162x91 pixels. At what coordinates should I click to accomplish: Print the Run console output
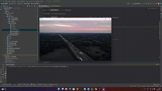tap(6, 76)
